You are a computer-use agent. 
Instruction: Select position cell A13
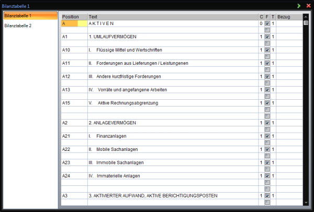74,89
